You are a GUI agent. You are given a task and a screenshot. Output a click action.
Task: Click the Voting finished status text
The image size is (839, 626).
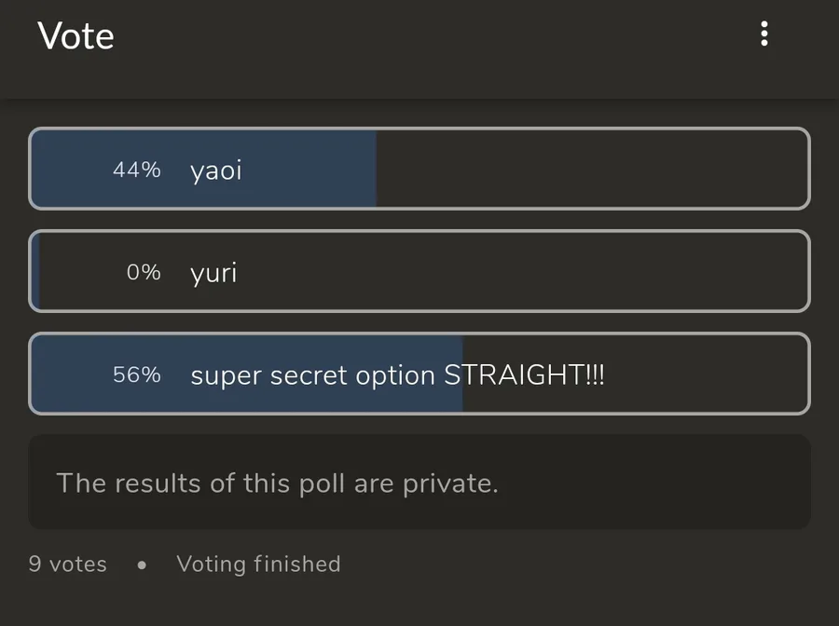pyautogui.click(x=258, y=565)
